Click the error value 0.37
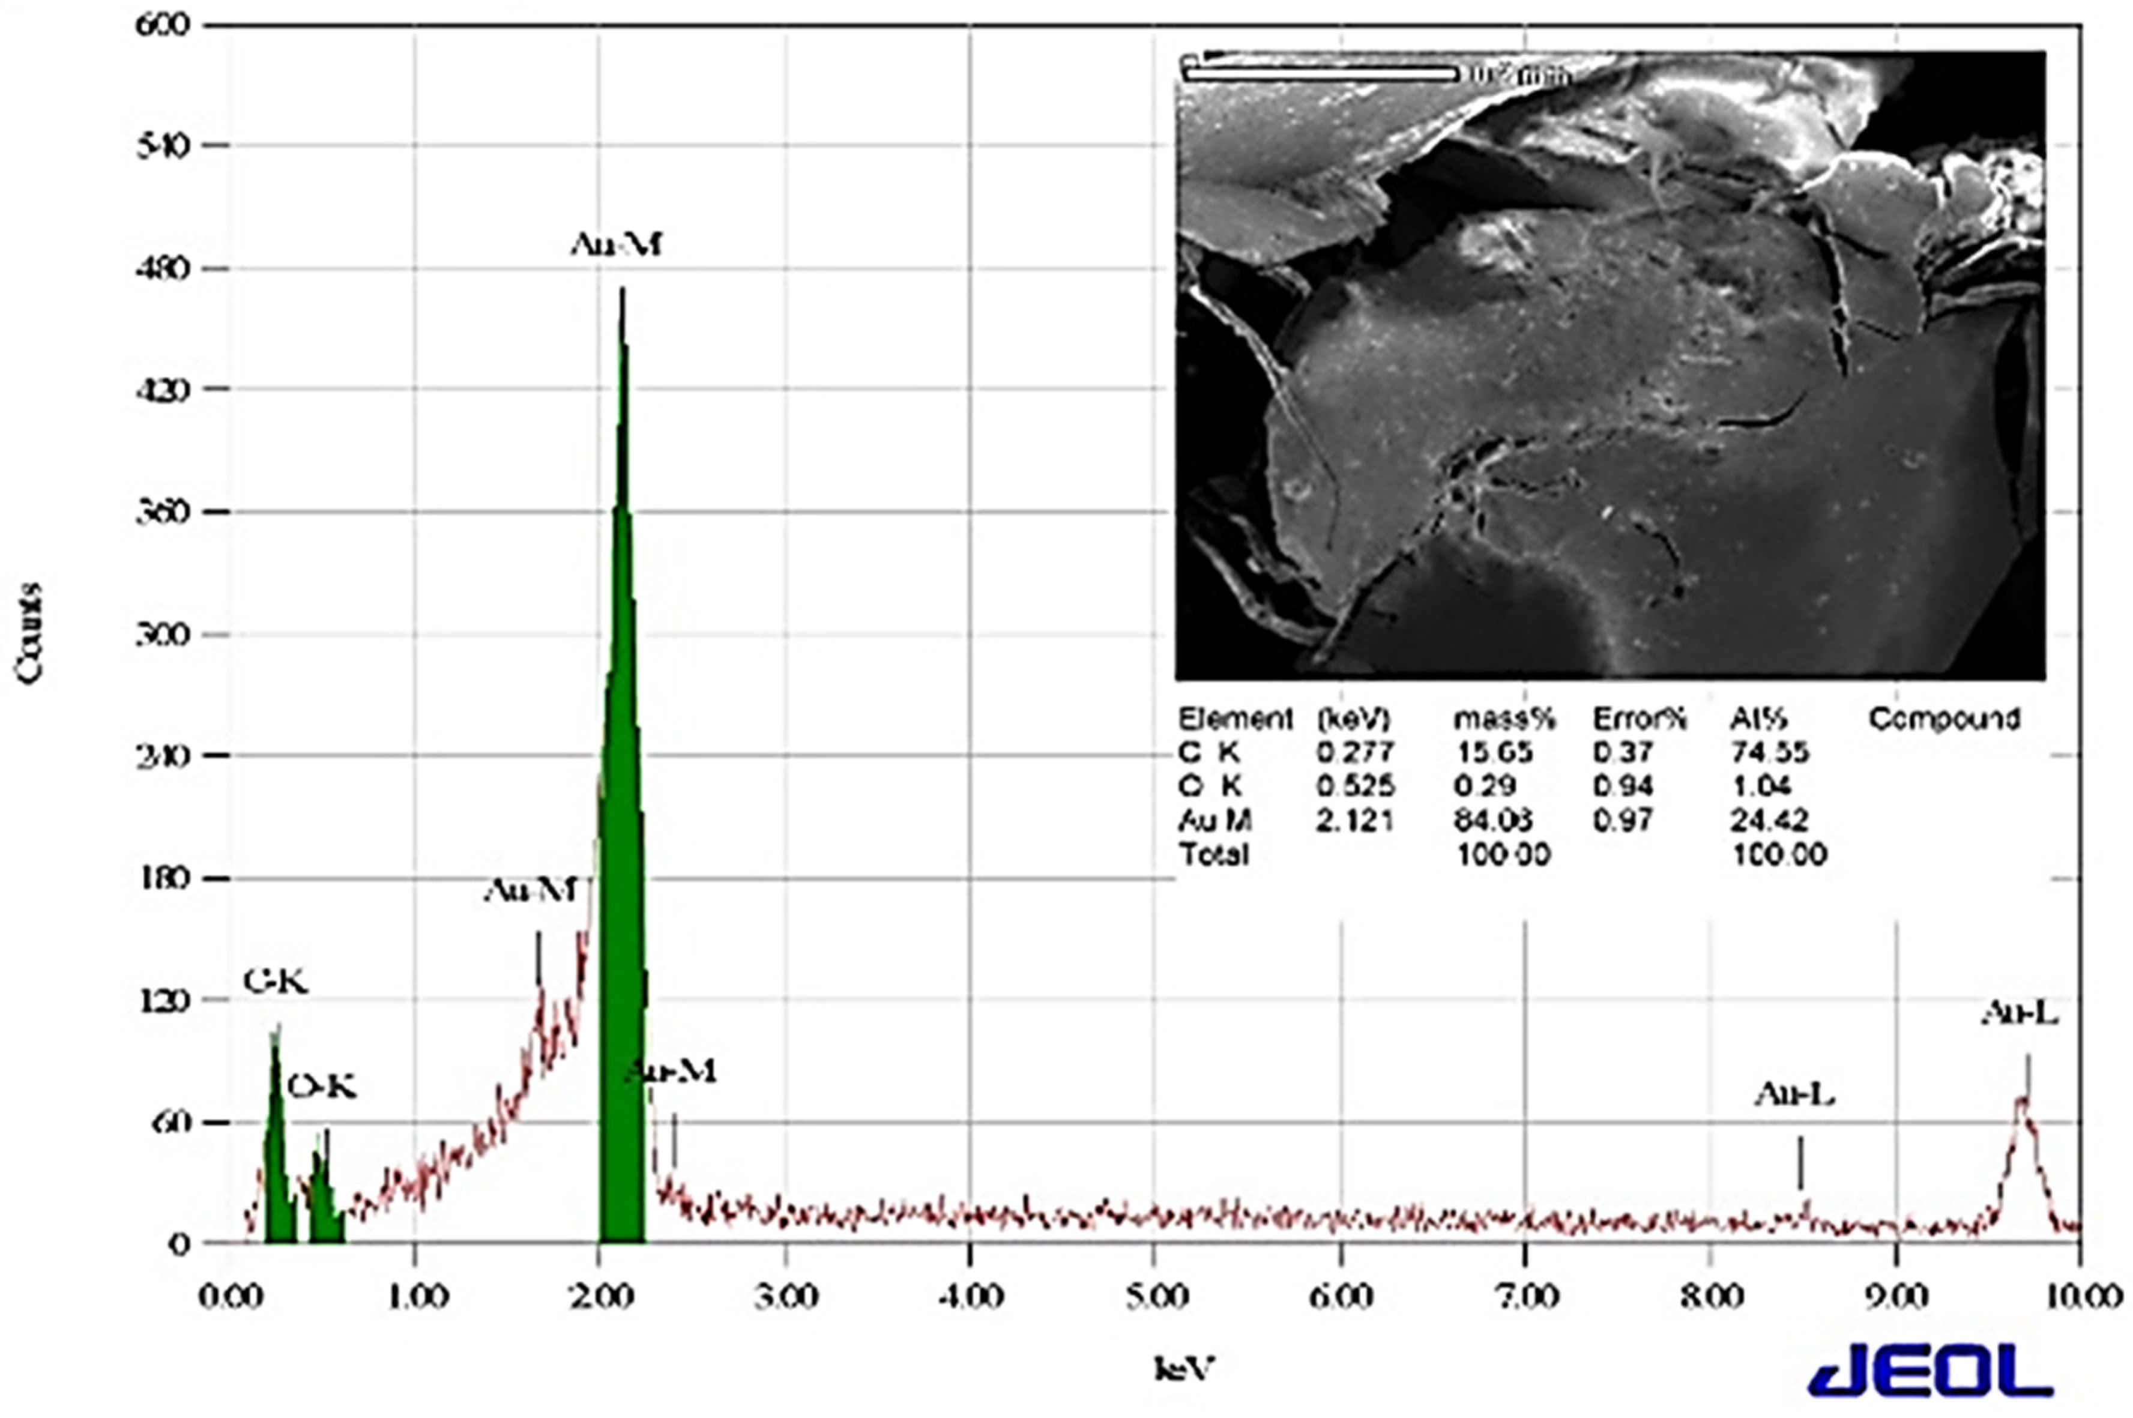The image size is (2133, 1418). [x=1624, y=752]
